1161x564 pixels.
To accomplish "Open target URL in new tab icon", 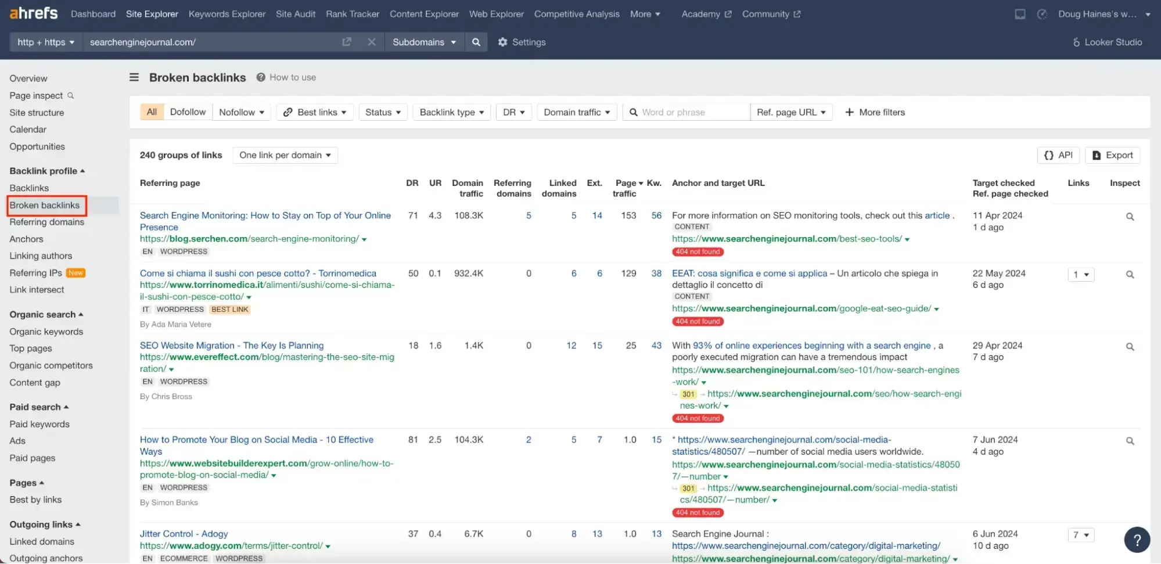I will tap(347, 42).
